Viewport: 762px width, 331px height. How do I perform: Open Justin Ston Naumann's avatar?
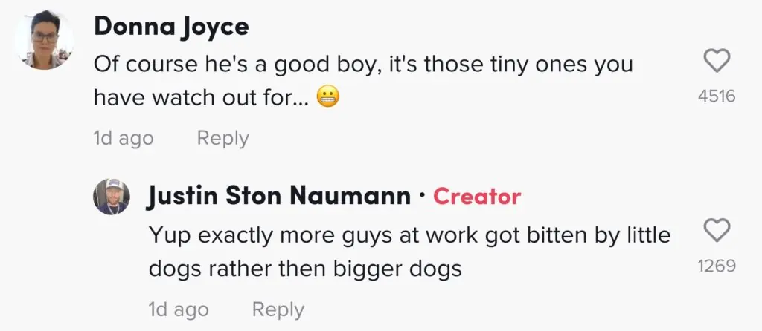(112, 197)
